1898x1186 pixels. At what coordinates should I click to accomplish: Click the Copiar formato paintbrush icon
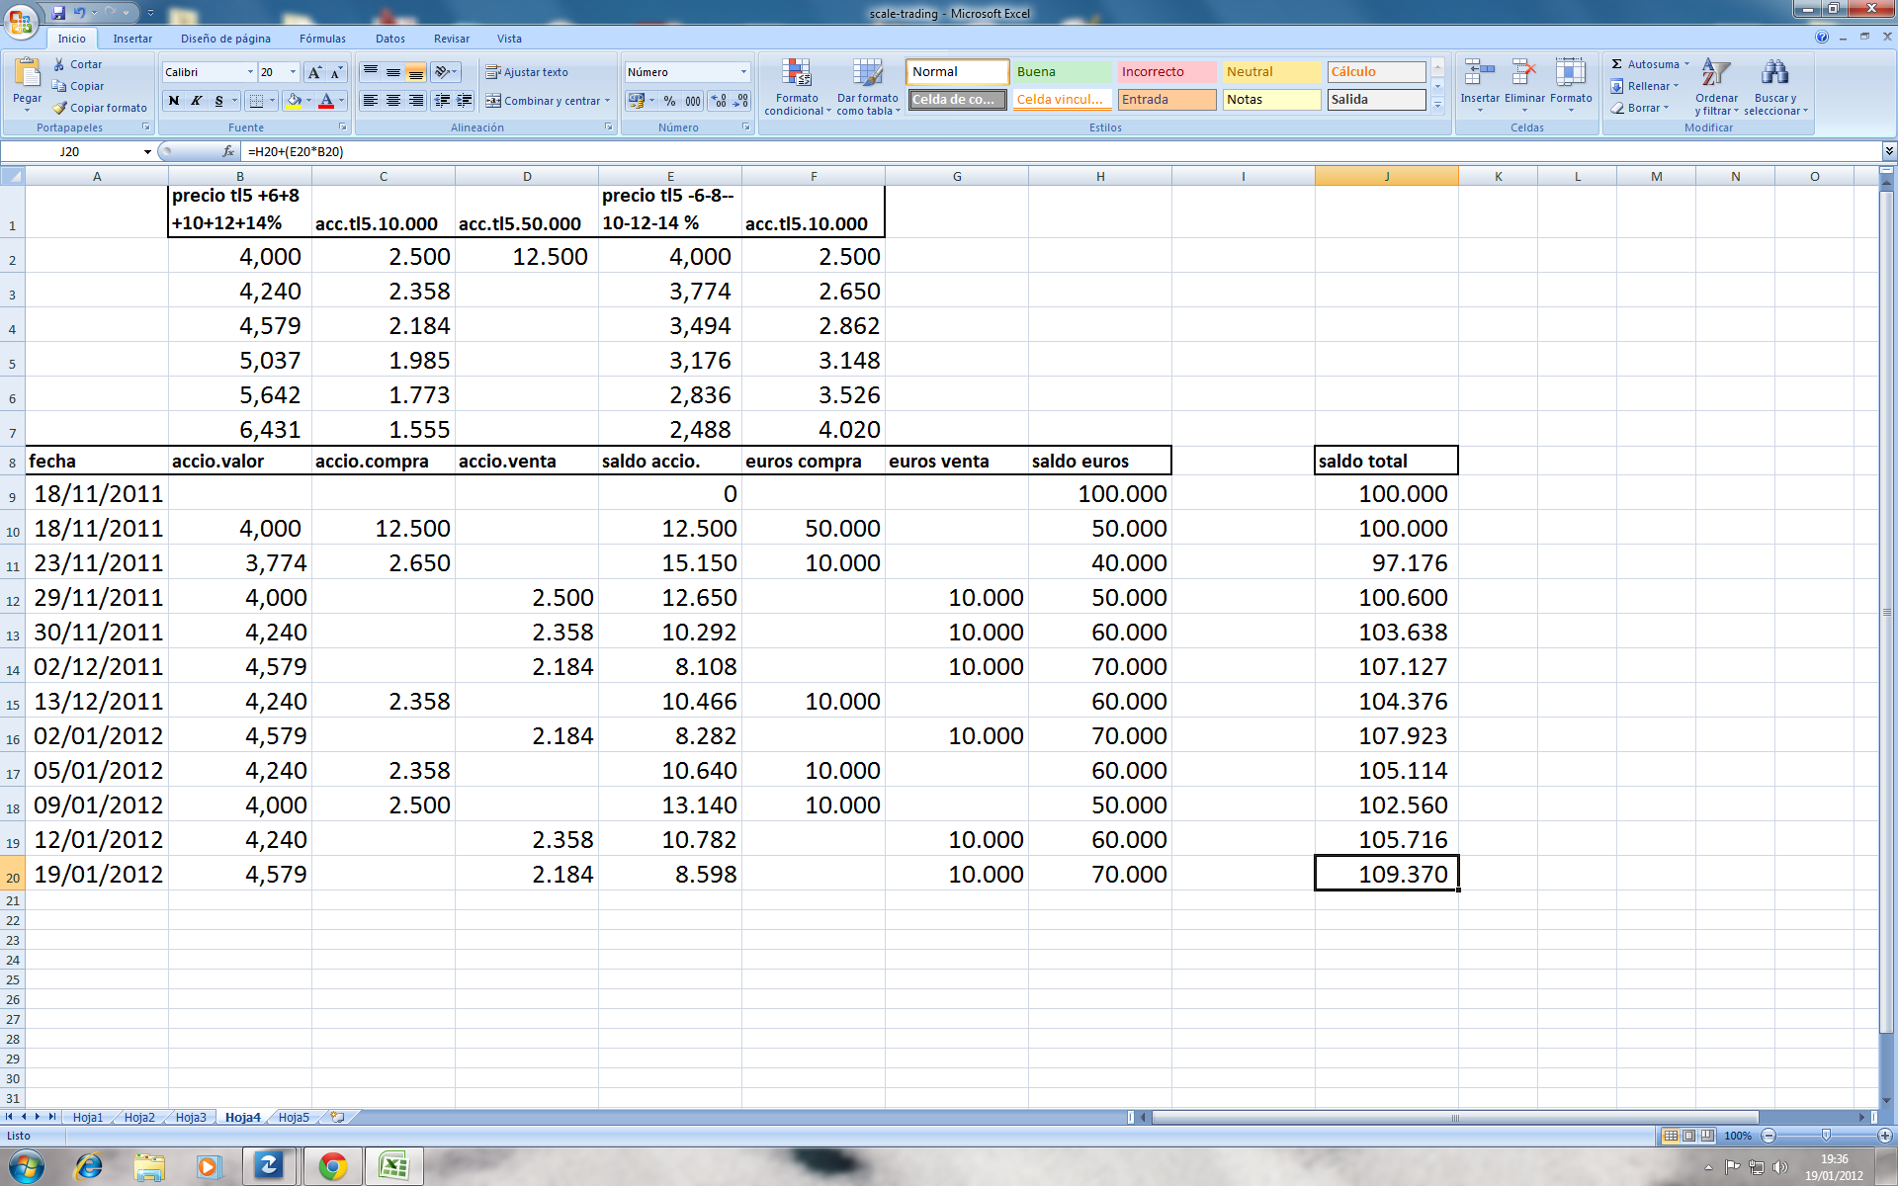[60, 108]
